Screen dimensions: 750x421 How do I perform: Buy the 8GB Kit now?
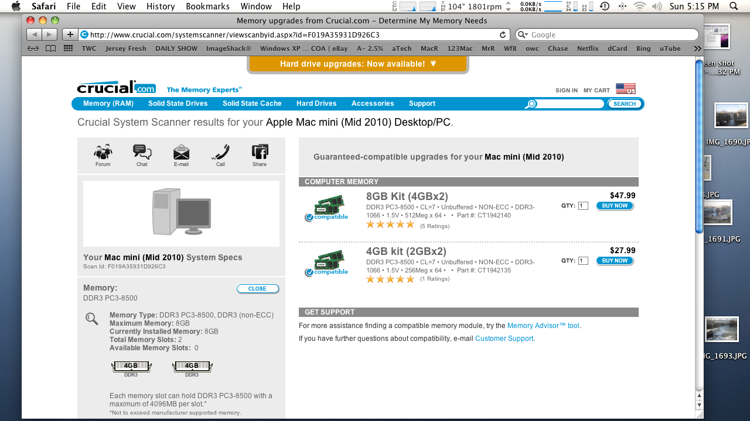[x=615, y=206]
